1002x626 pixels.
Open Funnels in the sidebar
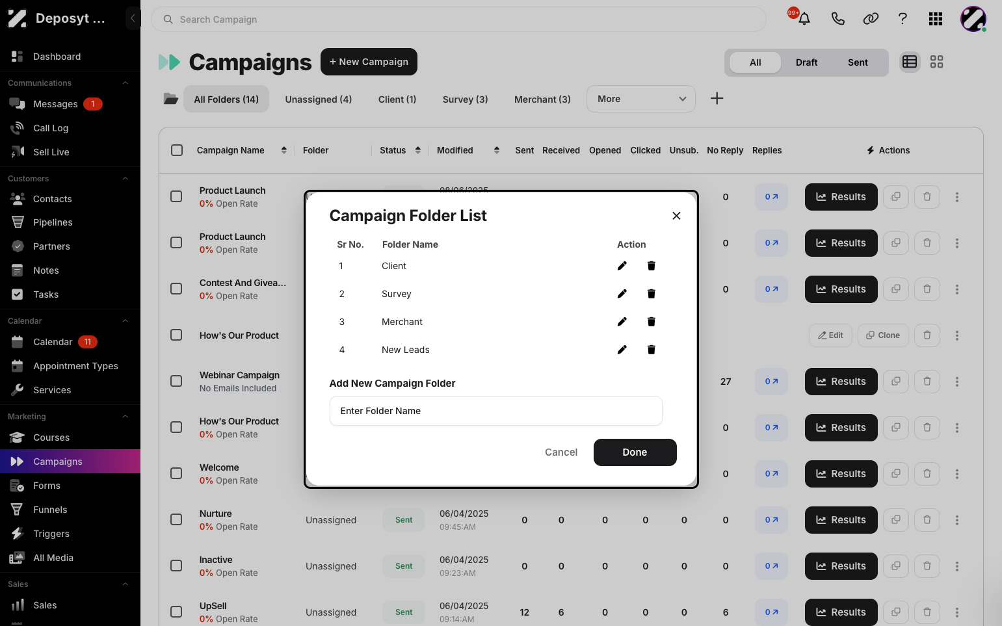tap(70, 510)
